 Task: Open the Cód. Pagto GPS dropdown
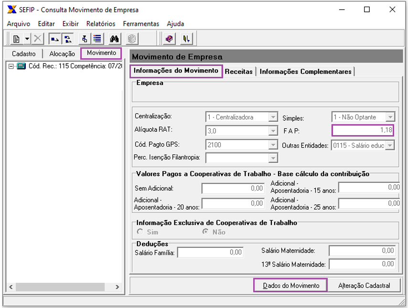pyautogui.click(x=273, y=145)
